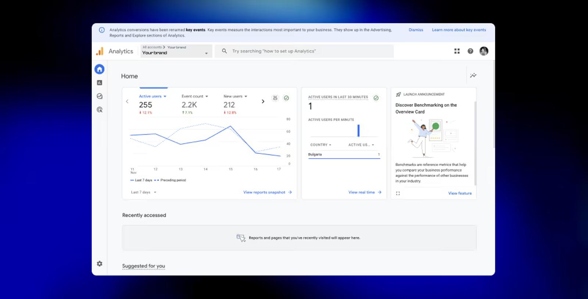This screenshot has height=299, width=588.
Task: Click the Last 7 days legend entry
Action: click(141, 180)
